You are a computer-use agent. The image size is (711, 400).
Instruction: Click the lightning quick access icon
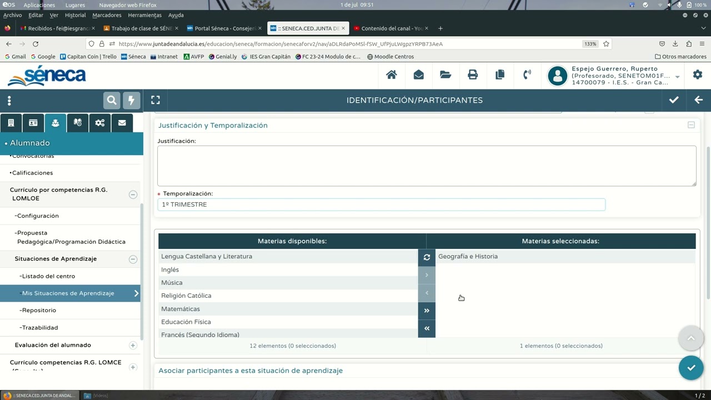pyautogui.click(x=132, y=100)
